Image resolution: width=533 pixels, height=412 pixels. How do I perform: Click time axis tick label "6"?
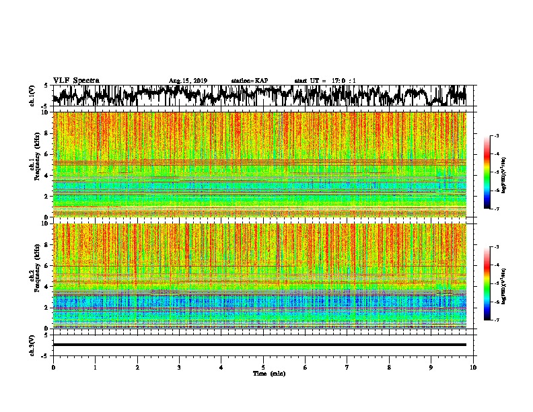(x=306, y=368)
